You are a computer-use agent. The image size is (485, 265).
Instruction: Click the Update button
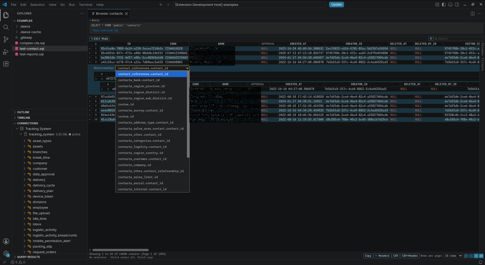click(x=336, y=5)
